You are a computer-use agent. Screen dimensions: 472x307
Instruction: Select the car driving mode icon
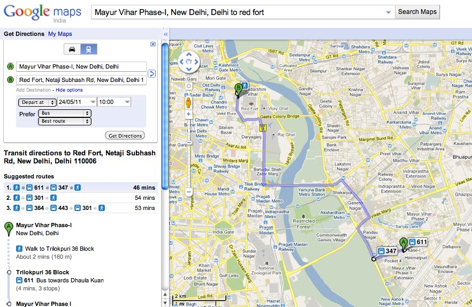[x=72, y=49]
